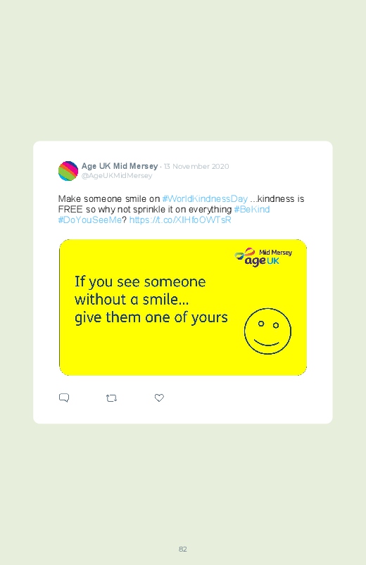The height and width of the screenshot is (565, 366).
Task: Click the @AgeUKMidMersey handle
Action: click(x=117, y=176)
